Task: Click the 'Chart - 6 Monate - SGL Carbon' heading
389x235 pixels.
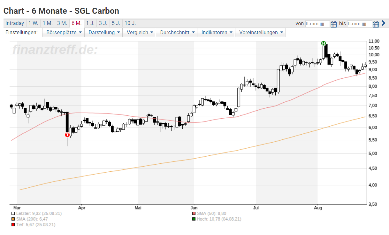Action: (61, 11)
